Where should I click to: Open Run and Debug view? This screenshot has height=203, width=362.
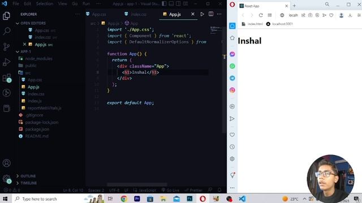(x=6, y=62)
